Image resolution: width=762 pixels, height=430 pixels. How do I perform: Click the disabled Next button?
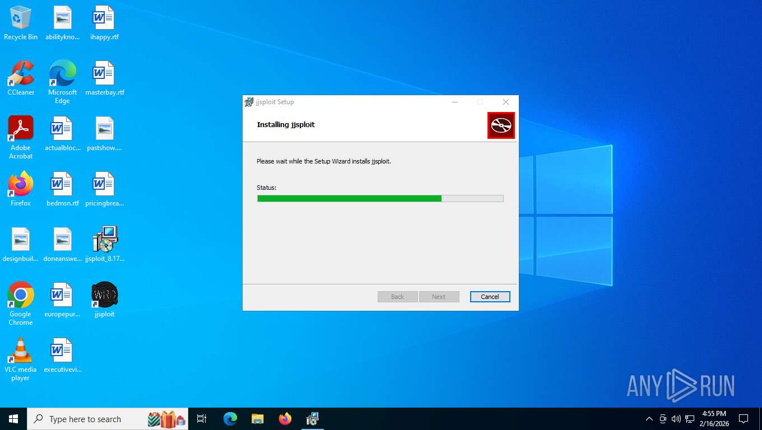coord(439,297)
